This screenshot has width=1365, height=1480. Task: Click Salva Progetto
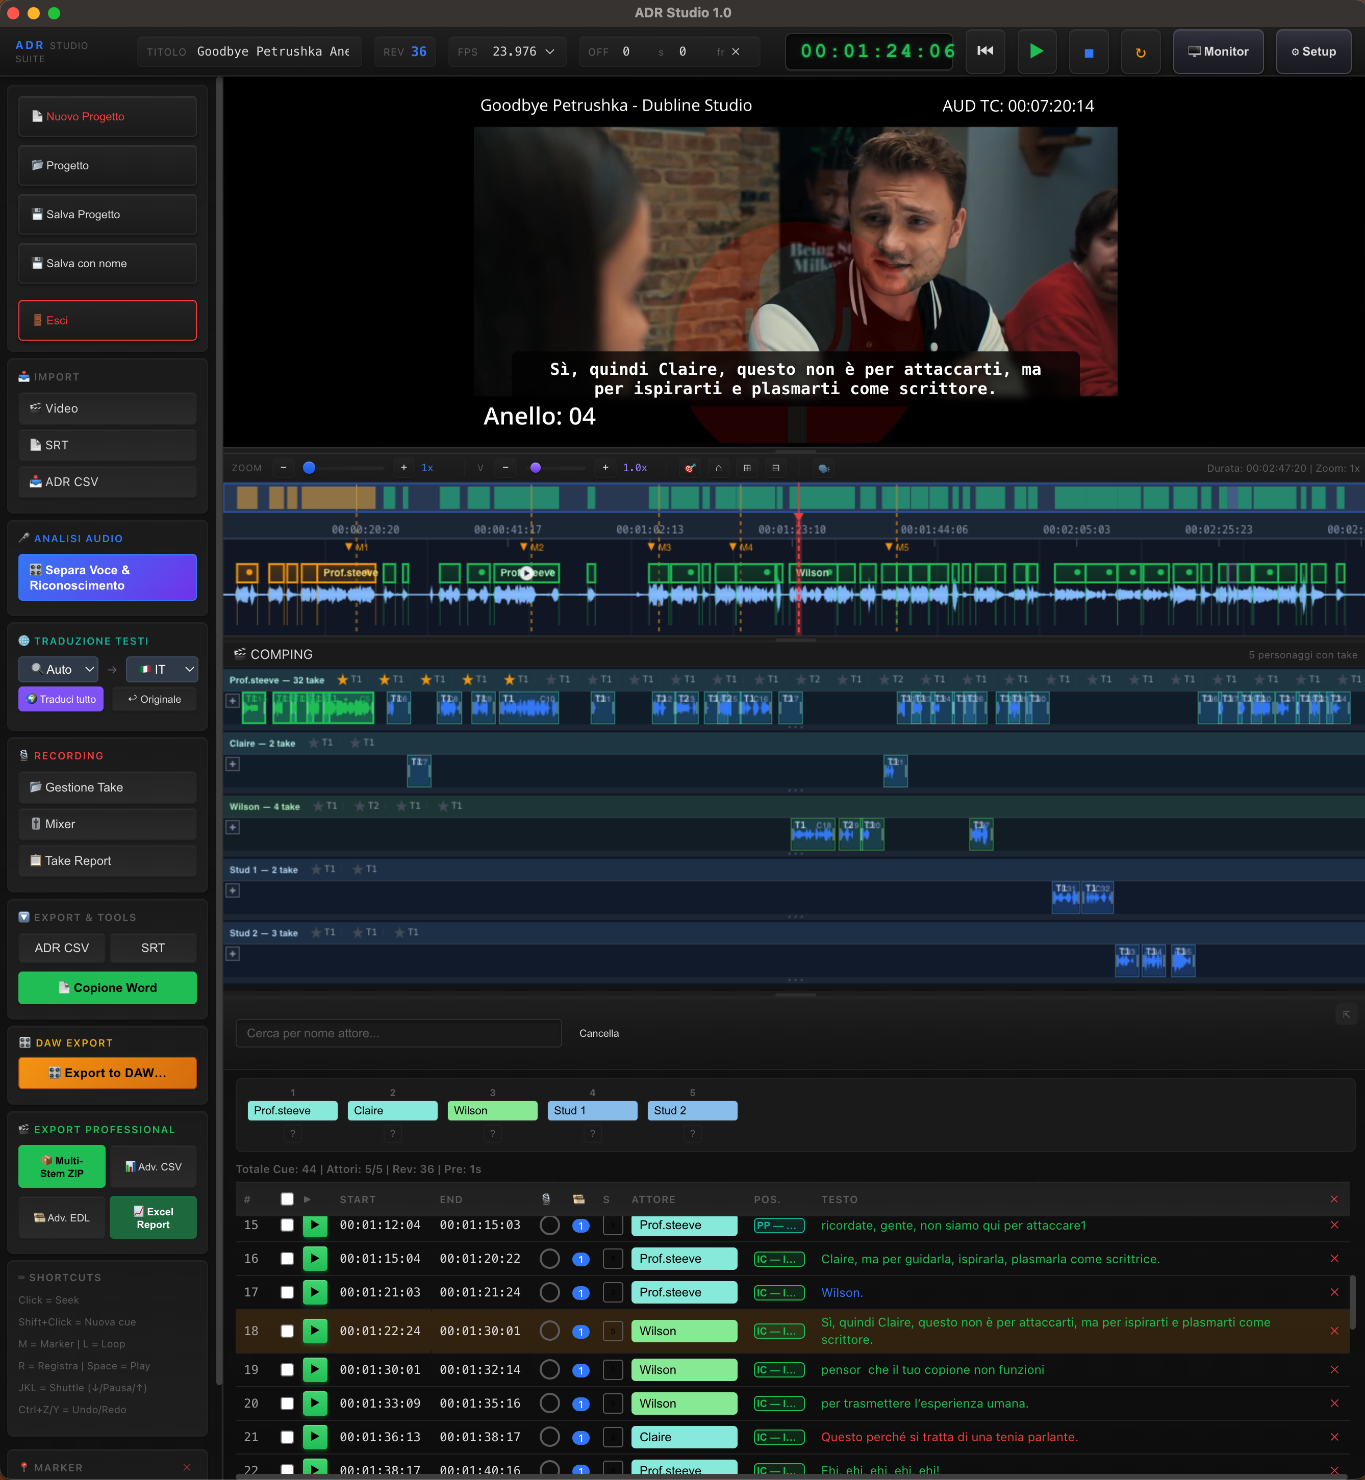point(108,214)
